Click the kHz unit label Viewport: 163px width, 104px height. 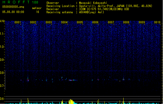2,21
